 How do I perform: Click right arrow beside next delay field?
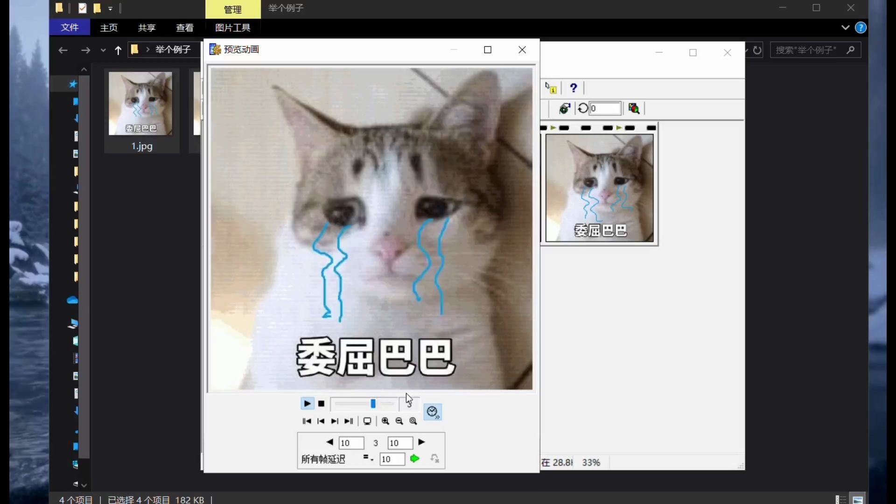coord(421,442)
